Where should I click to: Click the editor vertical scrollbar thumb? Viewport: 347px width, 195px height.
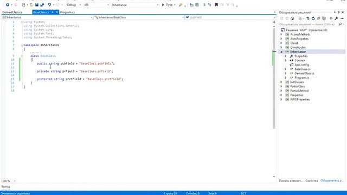pos(274,79)
